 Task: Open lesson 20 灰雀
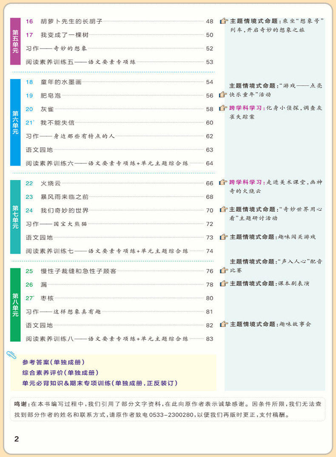(x=120, y=109)
